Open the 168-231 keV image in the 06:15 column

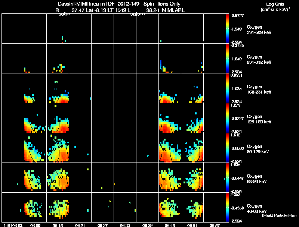(58, 88)
